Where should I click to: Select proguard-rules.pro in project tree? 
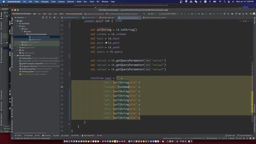pos(29,66)
